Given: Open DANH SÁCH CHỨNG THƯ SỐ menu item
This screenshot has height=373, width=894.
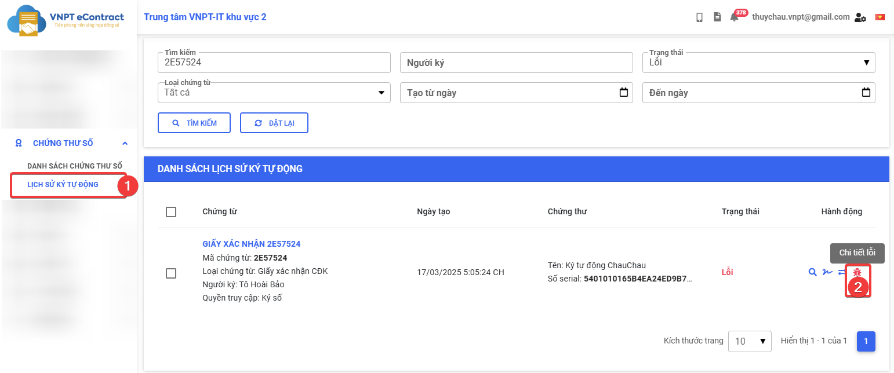Looking at the screenshot, I should tap(75, 166).
